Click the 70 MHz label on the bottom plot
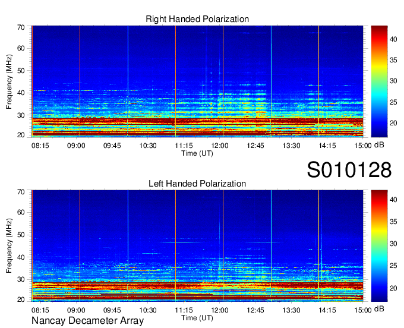The image size is (404, 328). point(21,192)
